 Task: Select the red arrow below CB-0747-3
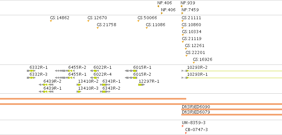click(186, 133)
